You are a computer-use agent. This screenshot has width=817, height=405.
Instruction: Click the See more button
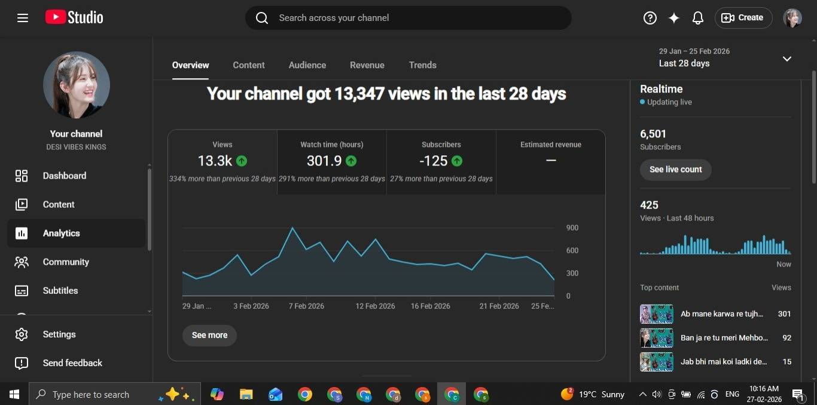[209, 335]
